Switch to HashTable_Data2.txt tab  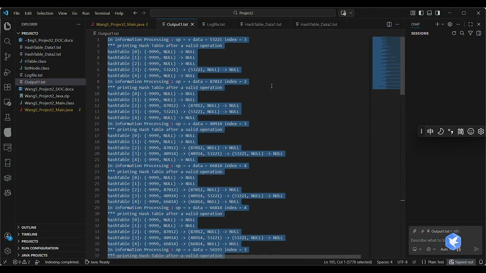[319, 24]
